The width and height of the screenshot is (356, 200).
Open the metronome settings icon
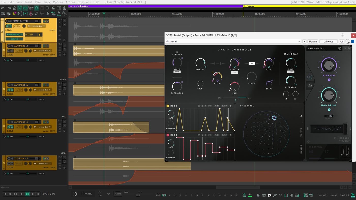point(14,8)
